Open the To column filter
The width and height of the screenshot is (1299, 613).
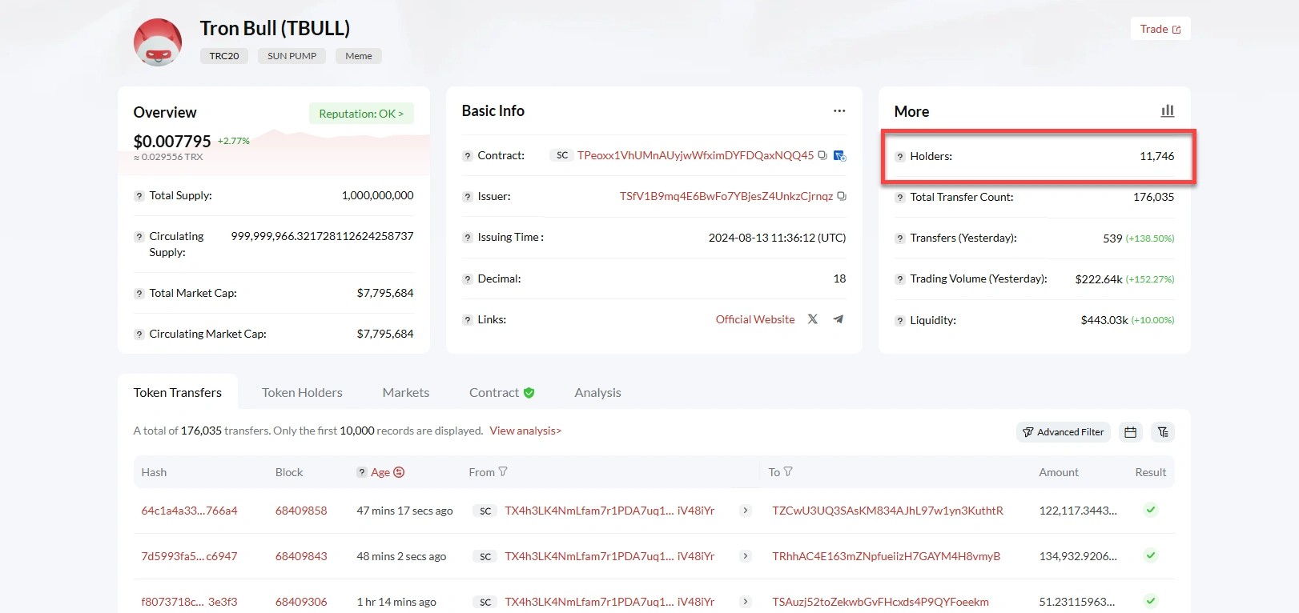[x=788, y=472]
